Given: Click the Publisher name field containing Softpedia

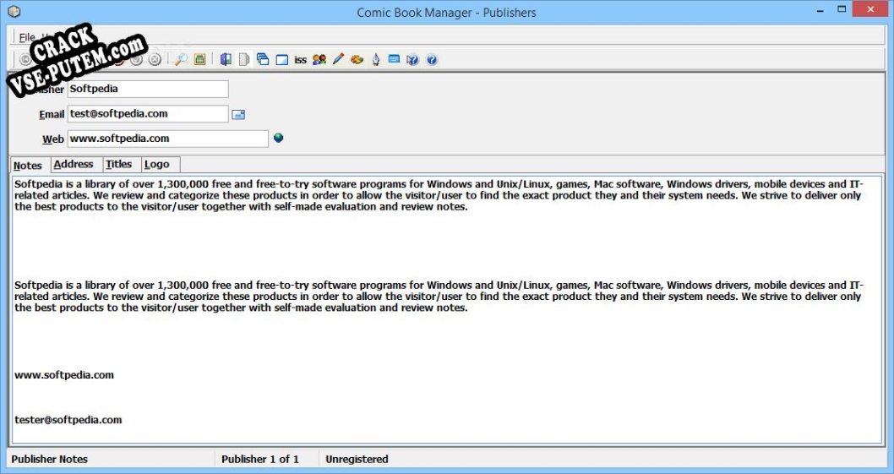Looking at the screenshot, I should (x=148, y=89).
